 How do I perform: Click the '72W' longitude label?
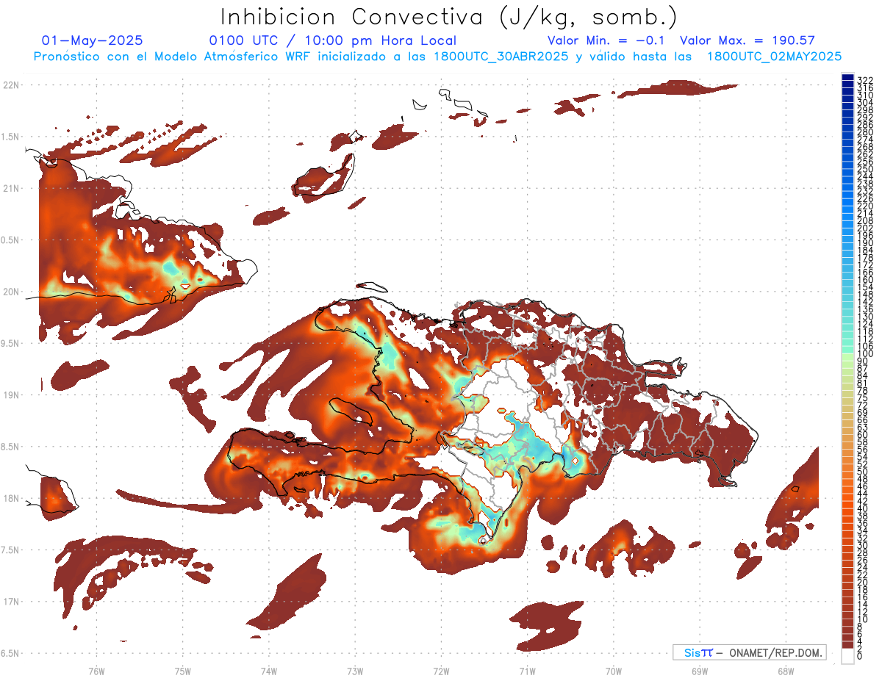coord(441,671)
